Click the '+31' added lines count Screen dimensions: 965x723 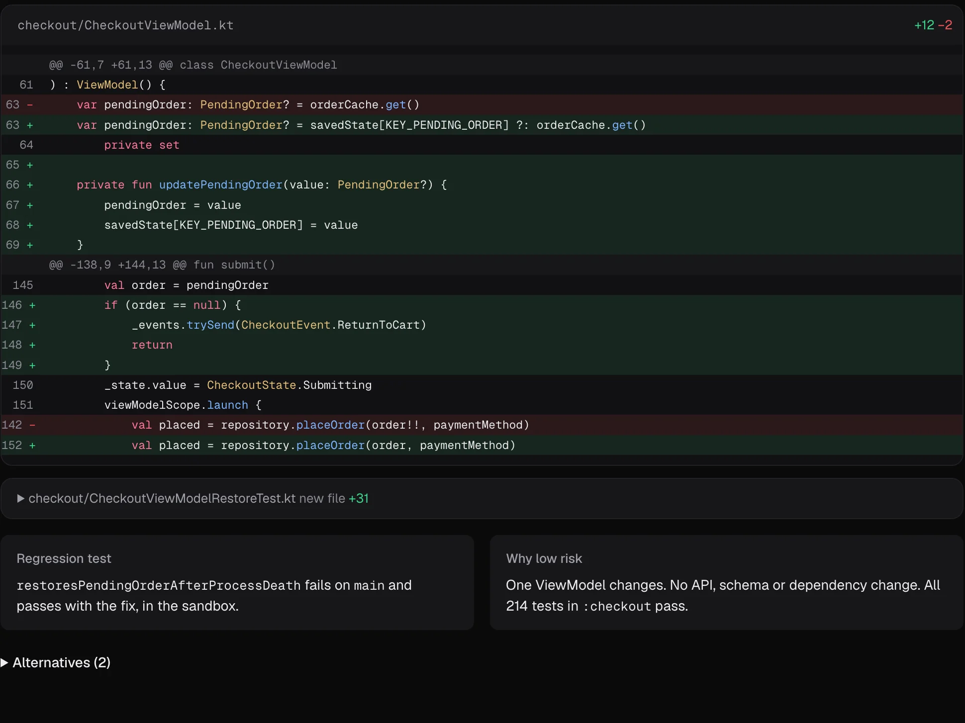click(x=359, y=498)
